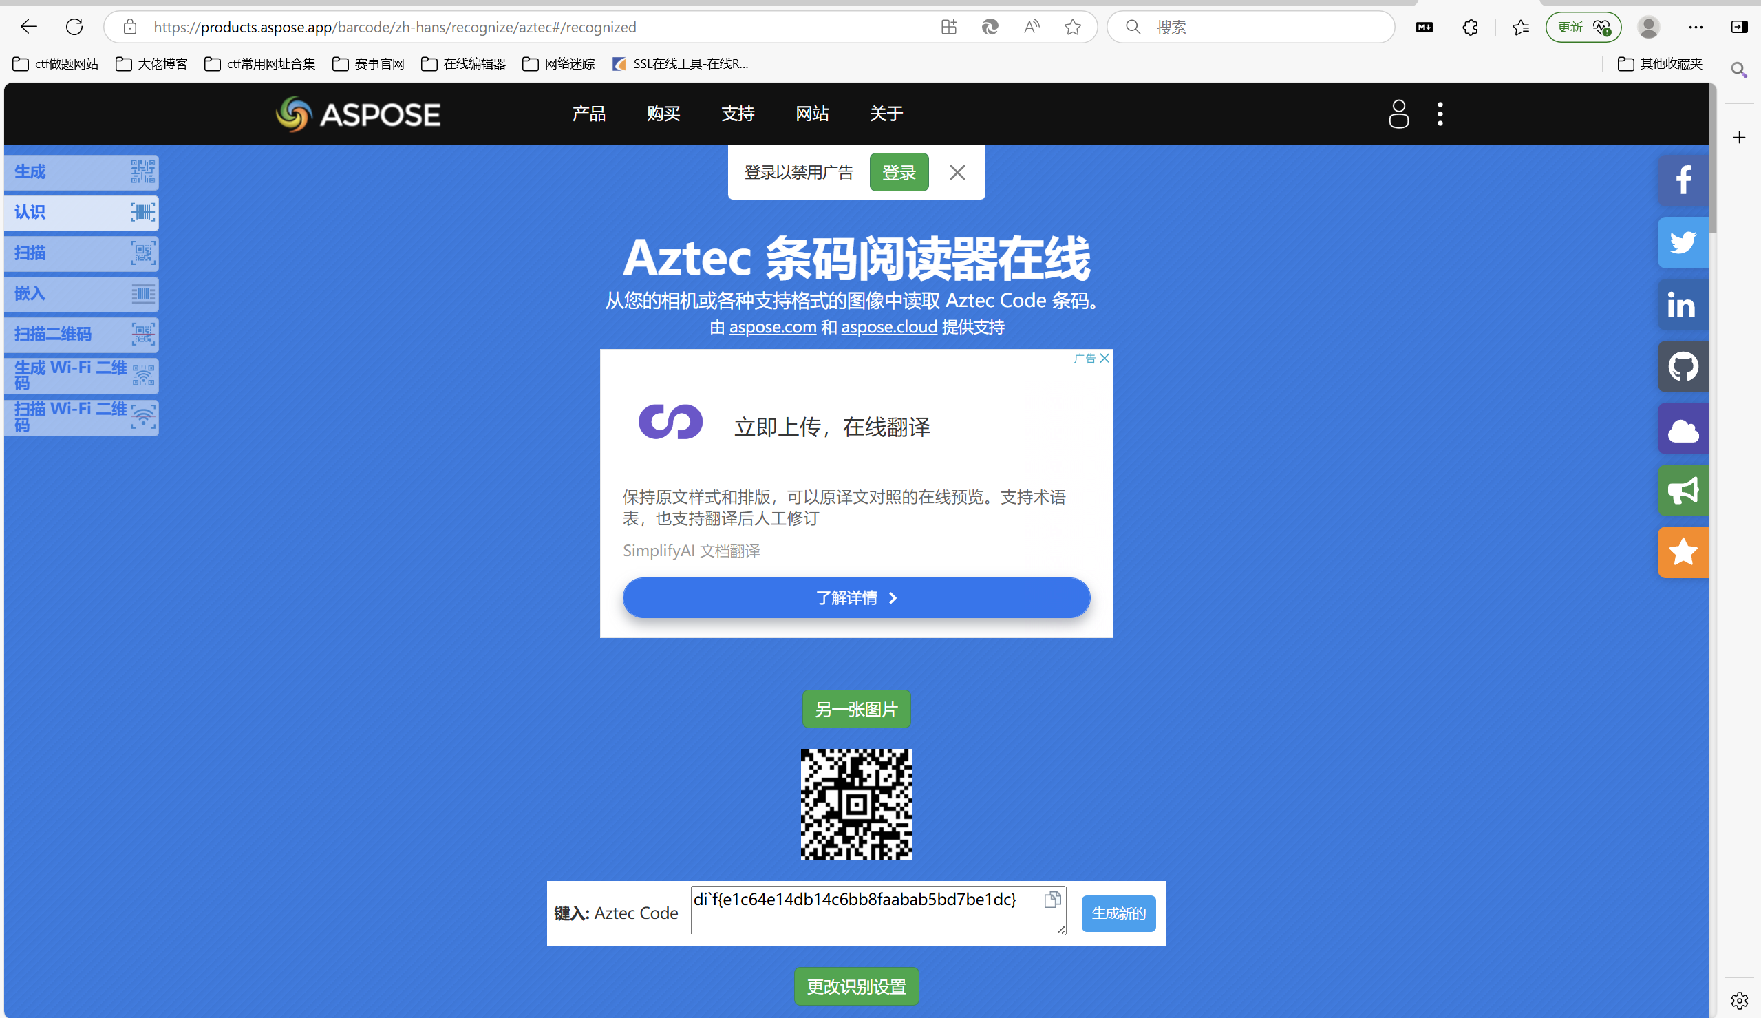Select 生成 Wi-Fi 二维码 in the sidebar
This screenshot has height=1018, width=1761.
pyautogui.click(x=82, y=375)
